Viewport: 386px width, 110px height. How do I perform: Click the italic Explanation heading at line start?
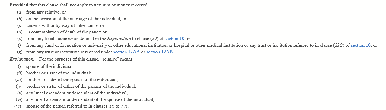point(22,59)
